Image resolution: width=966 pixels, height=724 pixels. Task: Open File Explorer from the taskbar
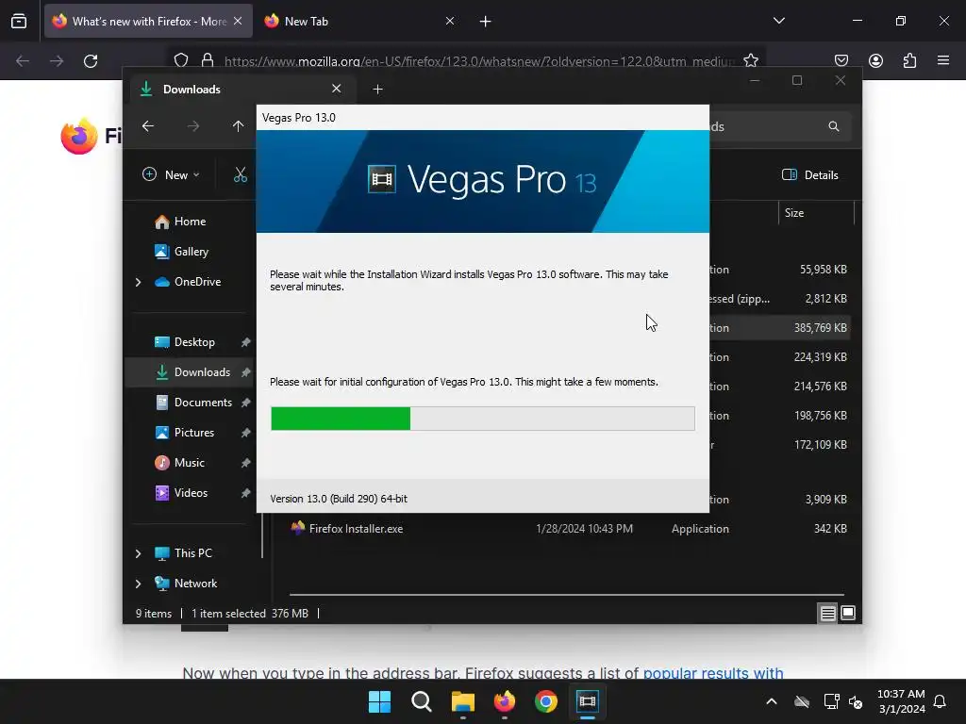462,701
